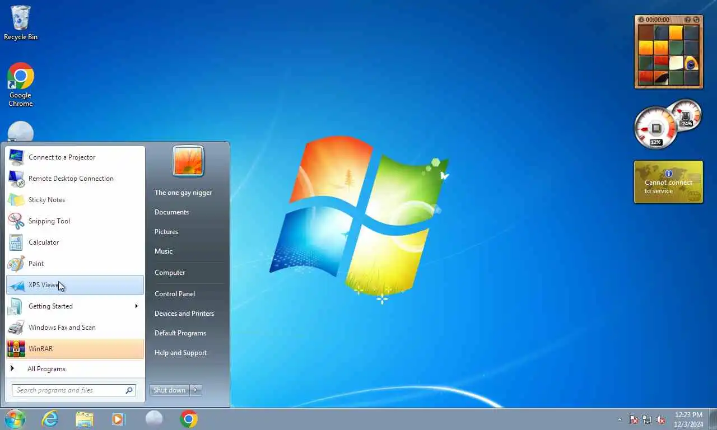Open Windows Fax and Scan

75,328
